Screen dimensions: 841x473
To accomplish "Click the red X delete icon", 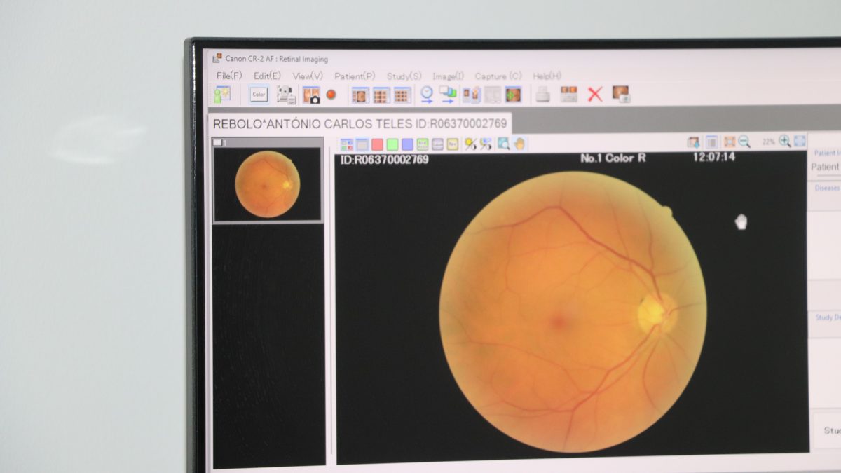I will (594, 95).
